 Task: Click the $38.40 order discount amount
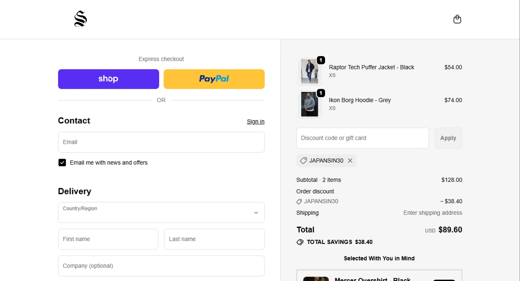pos(451,202)
